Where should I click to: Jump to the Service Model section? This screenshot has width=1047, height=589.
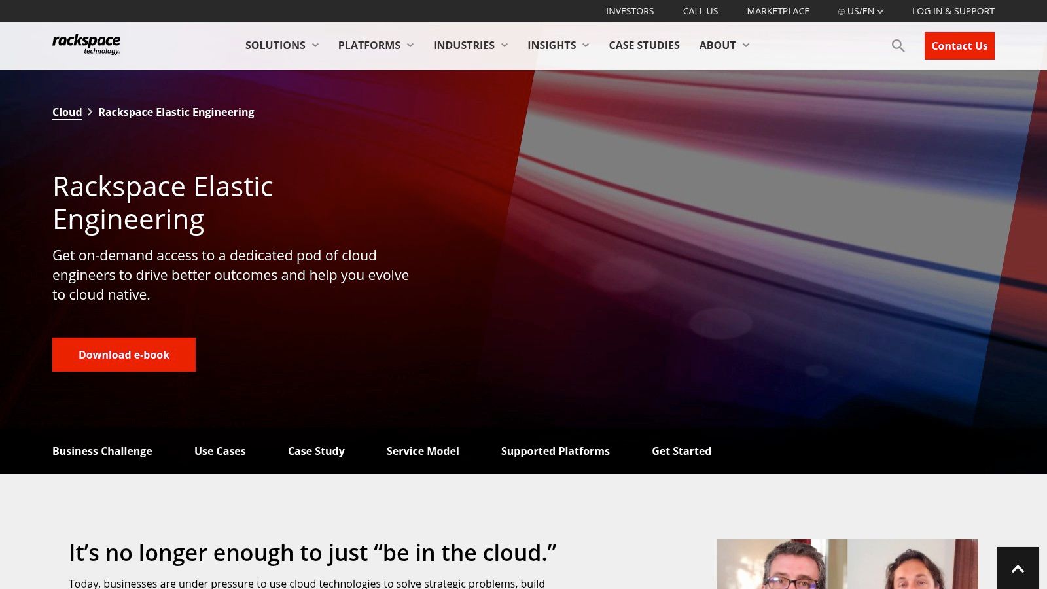[422, 451]
